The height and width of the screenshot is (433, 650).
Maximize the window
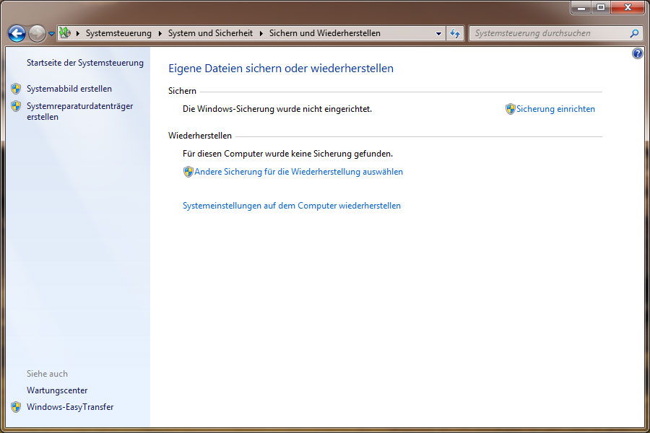tap(600, 7)
